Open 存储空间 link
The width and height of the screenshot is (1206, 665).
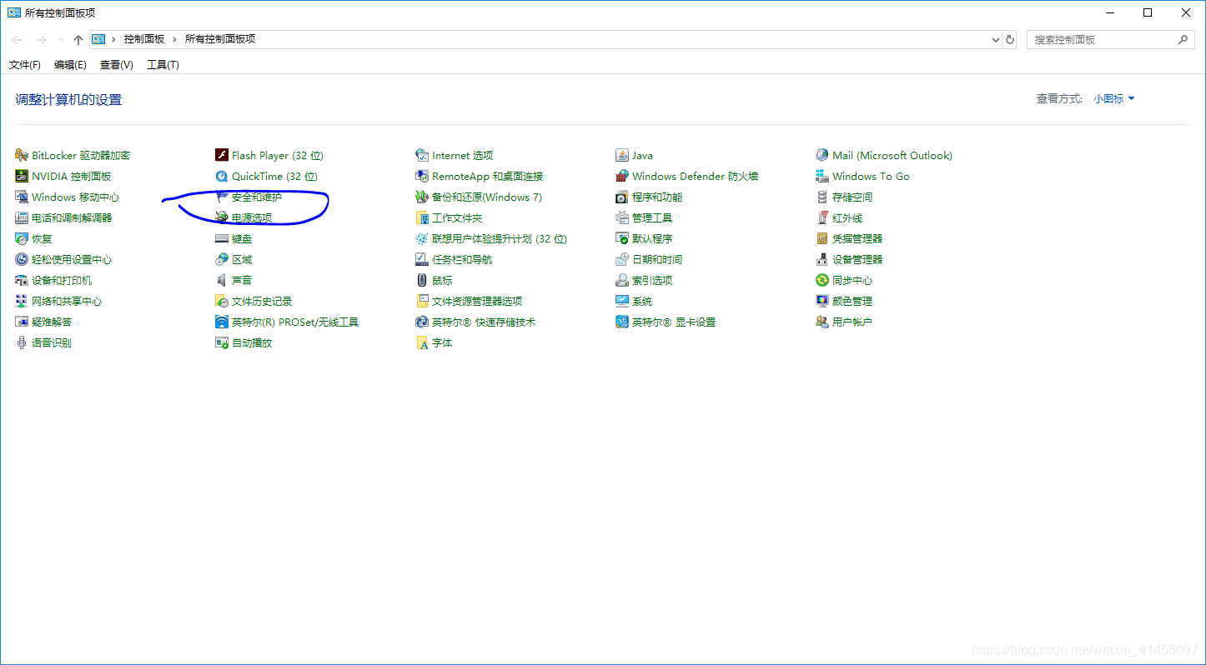pos(852,197)
